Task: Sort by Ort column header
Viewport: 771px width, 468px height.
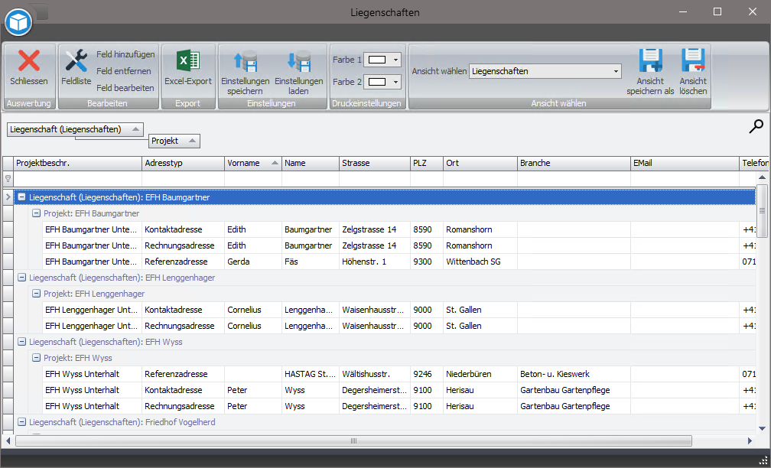Action: 480,163
